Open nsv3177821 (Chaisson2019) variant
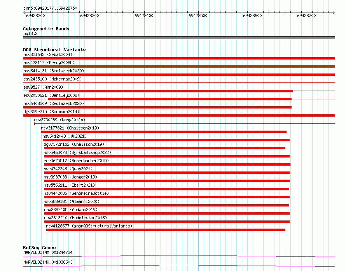346x271 pixels. pyautogui.click(x=70, y=128)
